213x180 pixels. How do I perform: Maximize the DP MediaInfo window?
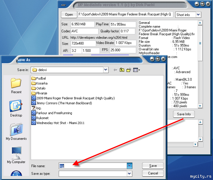pos(202,4)
